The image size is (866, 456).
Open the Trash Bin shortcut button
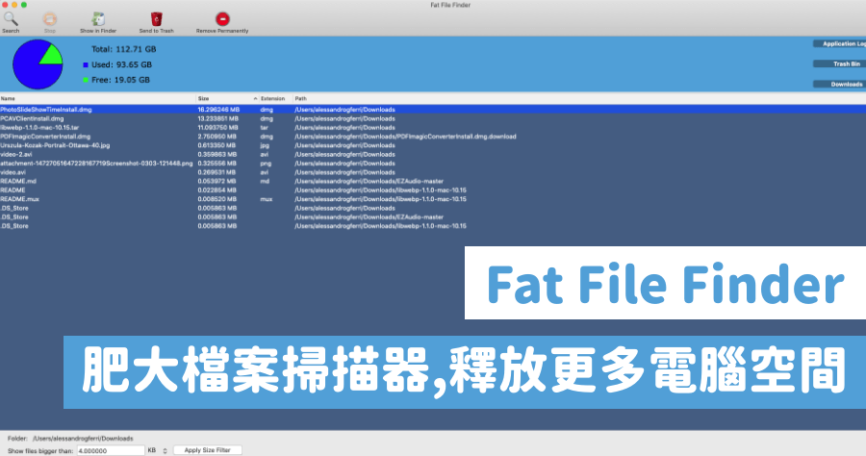click(x=839, y=64)
